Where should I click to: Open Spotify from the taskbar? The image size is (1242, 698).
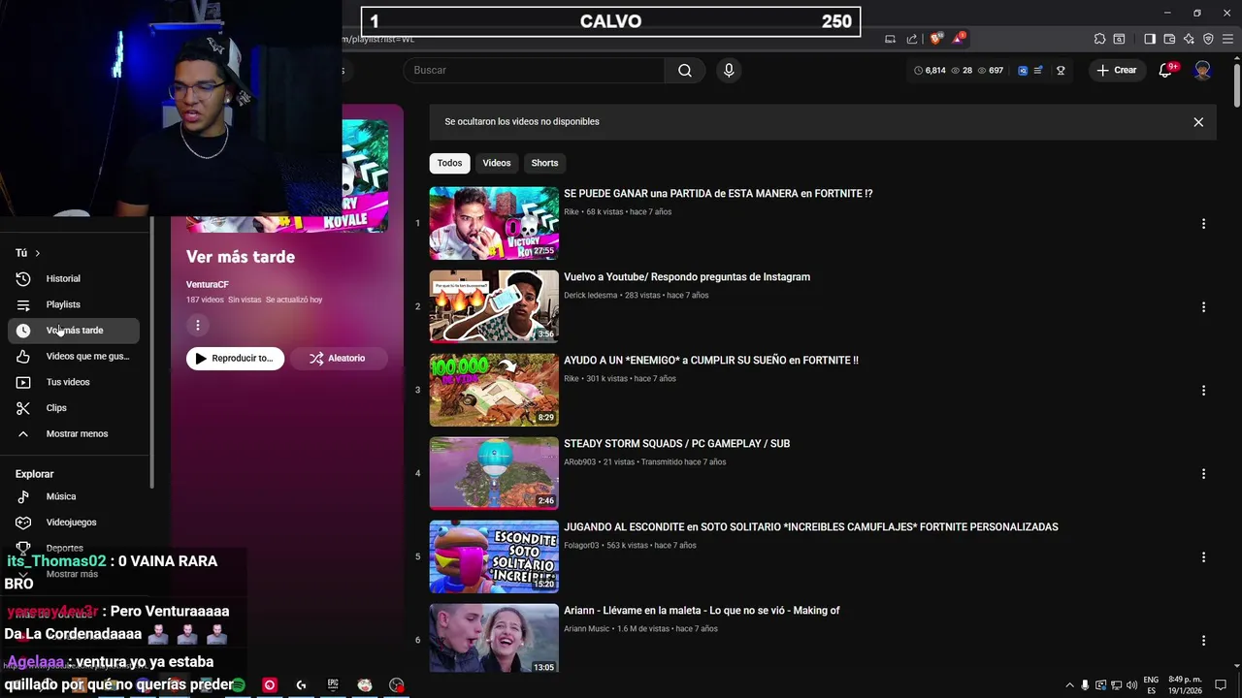(x=239, y=685)
